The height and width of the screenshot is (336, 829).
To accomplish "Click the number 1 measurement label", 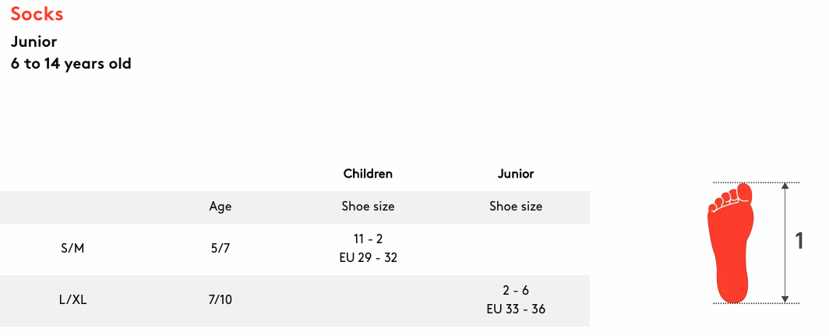I will coord(799,242).
